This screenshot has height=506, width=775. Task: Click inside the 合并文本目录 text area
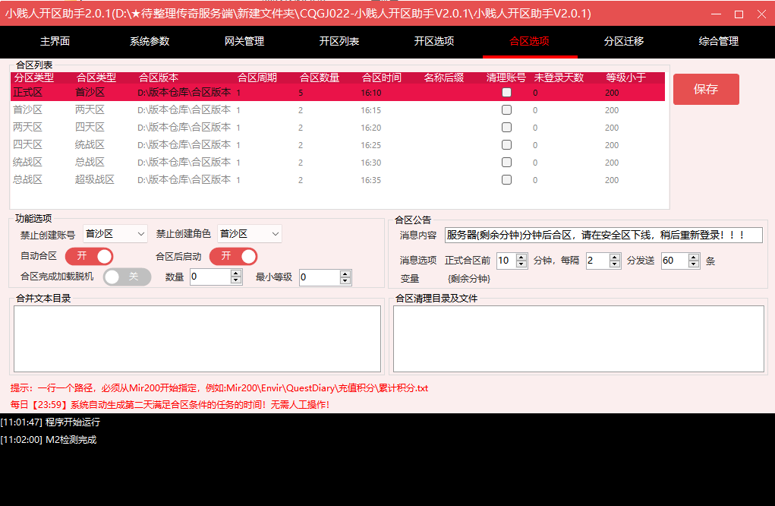[x=197, y=339]
